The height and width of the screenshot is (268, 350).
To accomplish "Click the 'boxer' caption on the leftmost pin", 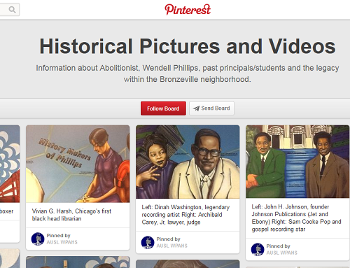I will [7, 211].
